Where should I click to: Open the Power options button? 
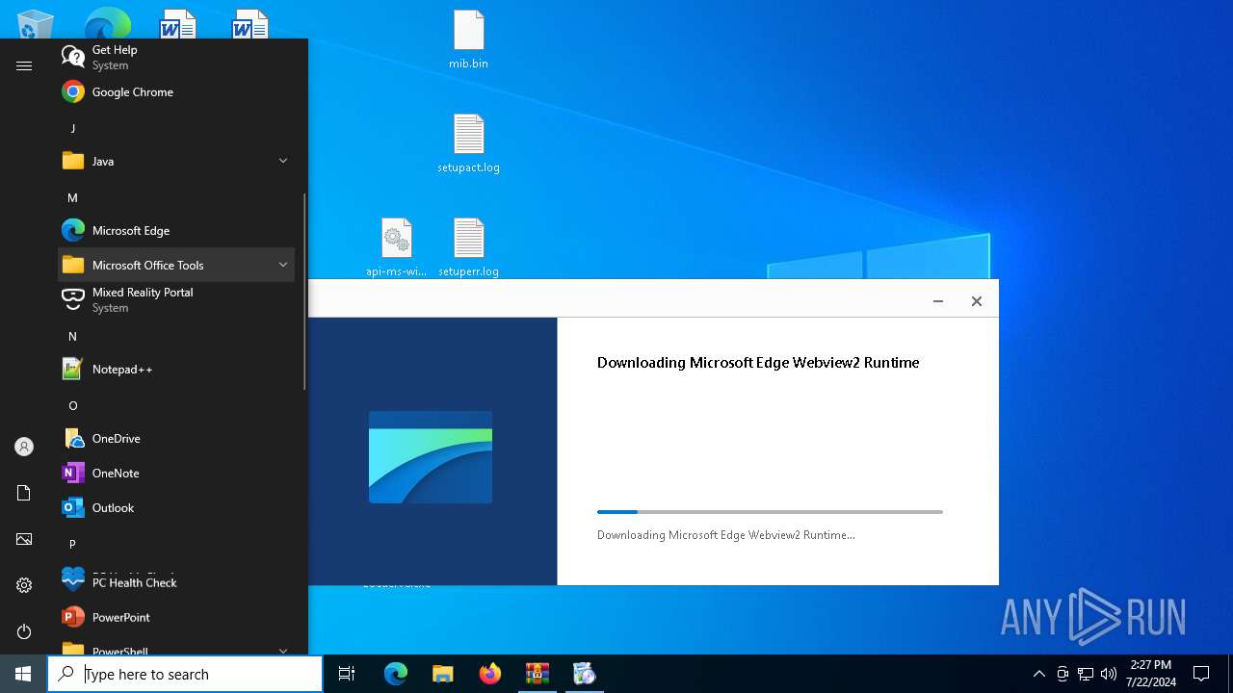pos(24,631)
